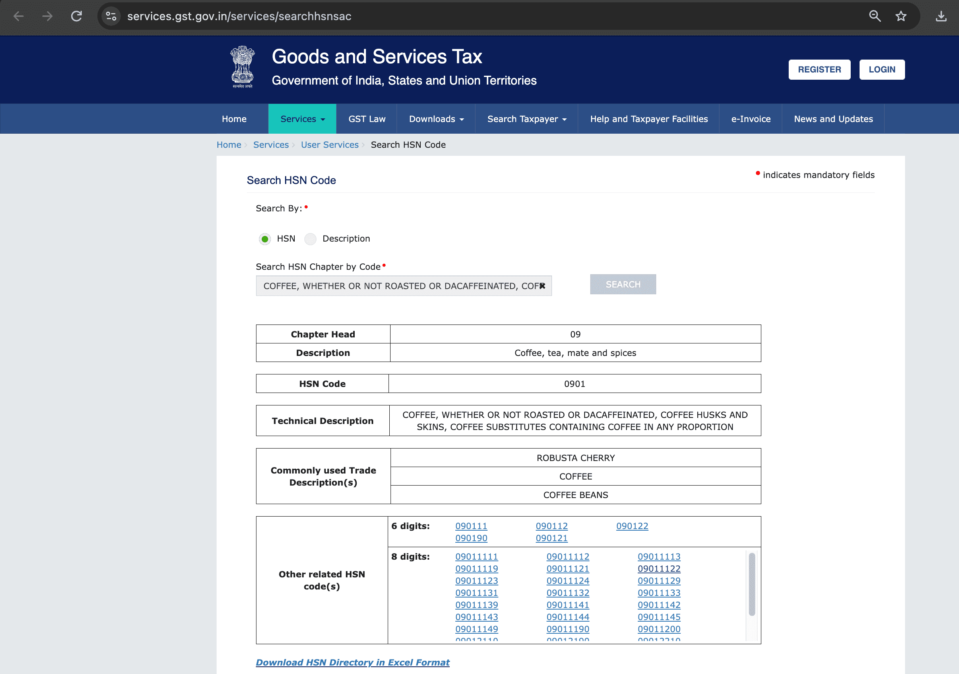The width and height of the screenshot is (959, 674).
Task: Open the News and Updates menu
Action: [x=833, y=119]
